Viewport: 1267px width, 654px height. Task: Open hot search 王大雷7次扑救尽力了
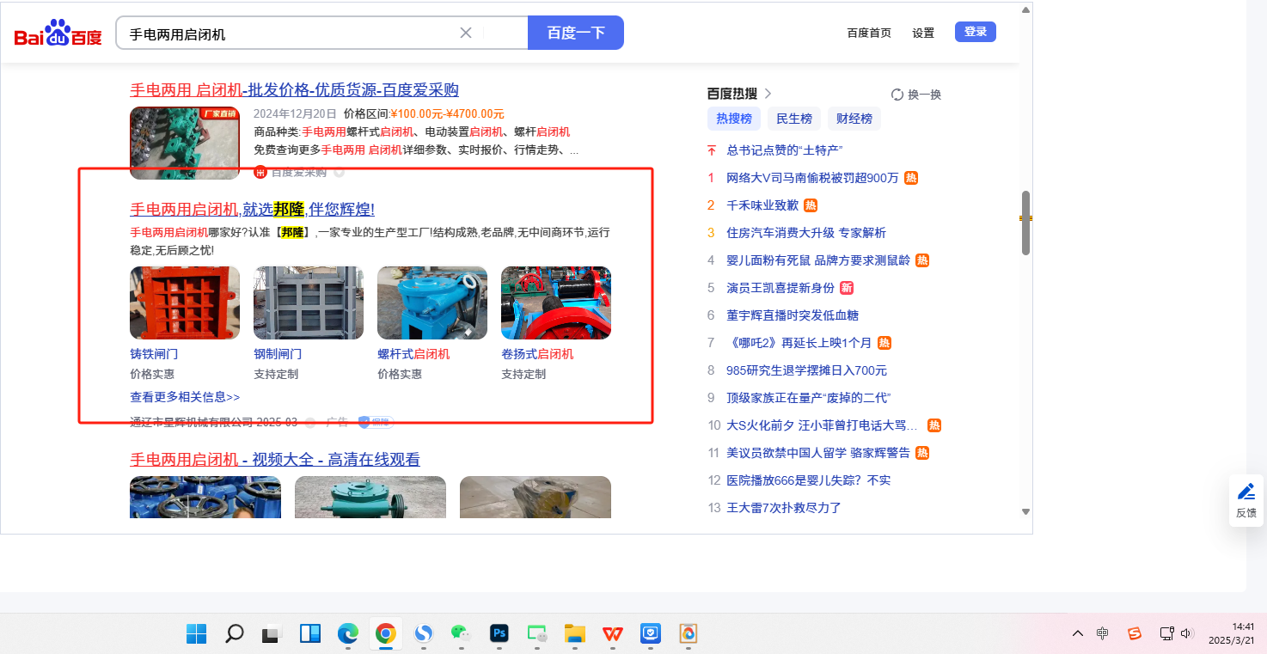point(784,508)
